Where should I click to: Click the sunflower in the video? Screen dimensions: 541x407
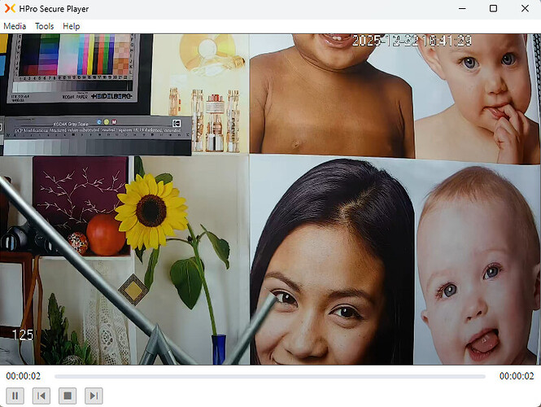[x=151, y=209]
